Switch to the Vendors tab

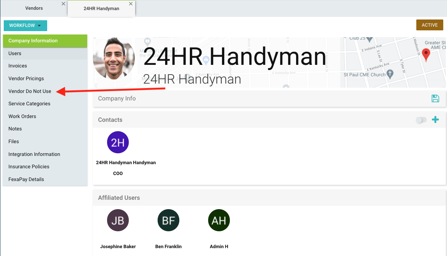[x=34, y=8]
